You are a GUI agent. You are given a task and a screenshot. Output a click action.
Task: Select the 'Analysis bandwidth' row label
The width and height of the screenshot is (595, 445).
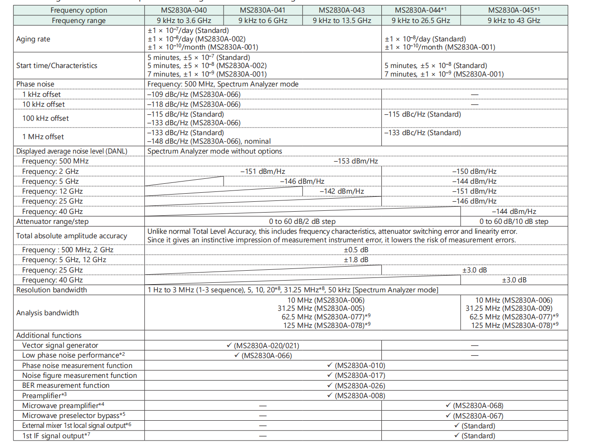point(47,313)
